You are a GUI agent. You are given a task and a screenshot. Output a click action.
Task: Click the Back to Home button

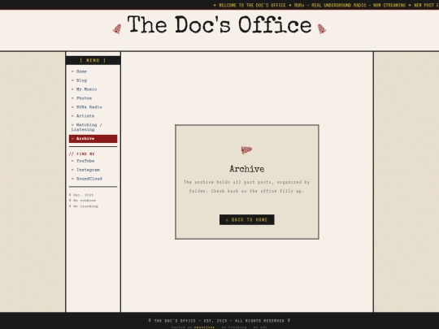point(246,220)
